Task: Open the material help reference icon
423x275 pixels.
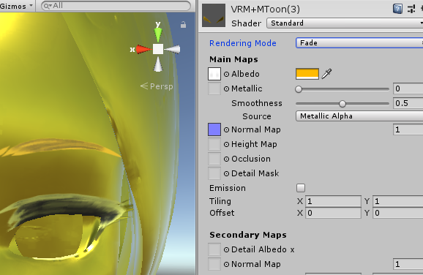Action: [x=397, y=9]
